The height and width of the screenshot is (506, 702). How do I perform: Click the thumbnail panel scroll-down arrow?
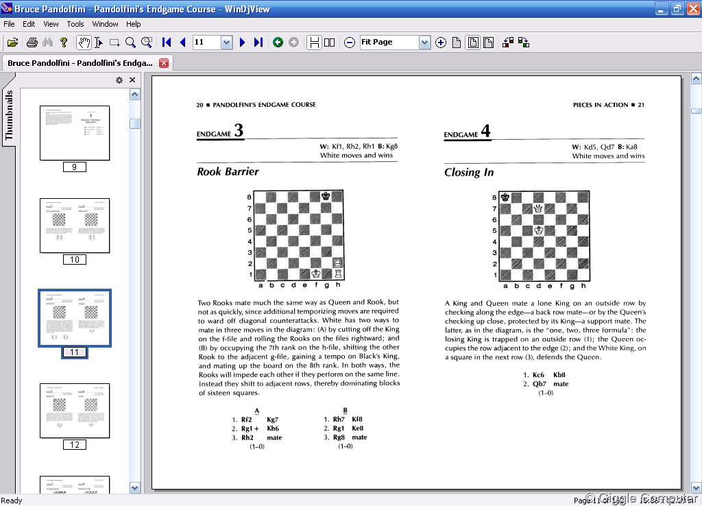135,487
